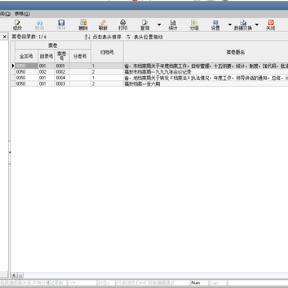Sort by the 全宗号 column header
Image resolution: width=288 pixels, height=288 pixels.
click(26, 56)
